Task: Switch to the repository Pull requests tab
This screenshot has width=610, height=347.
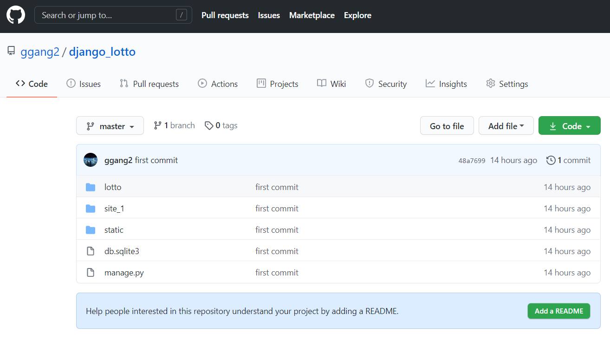Action: (x=149, y=84)
